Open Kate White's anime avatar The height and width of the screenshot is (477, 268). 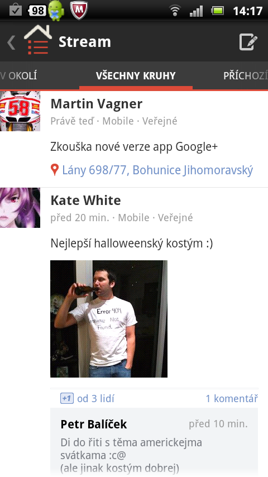pyautogui.click(x=20, y=208)
